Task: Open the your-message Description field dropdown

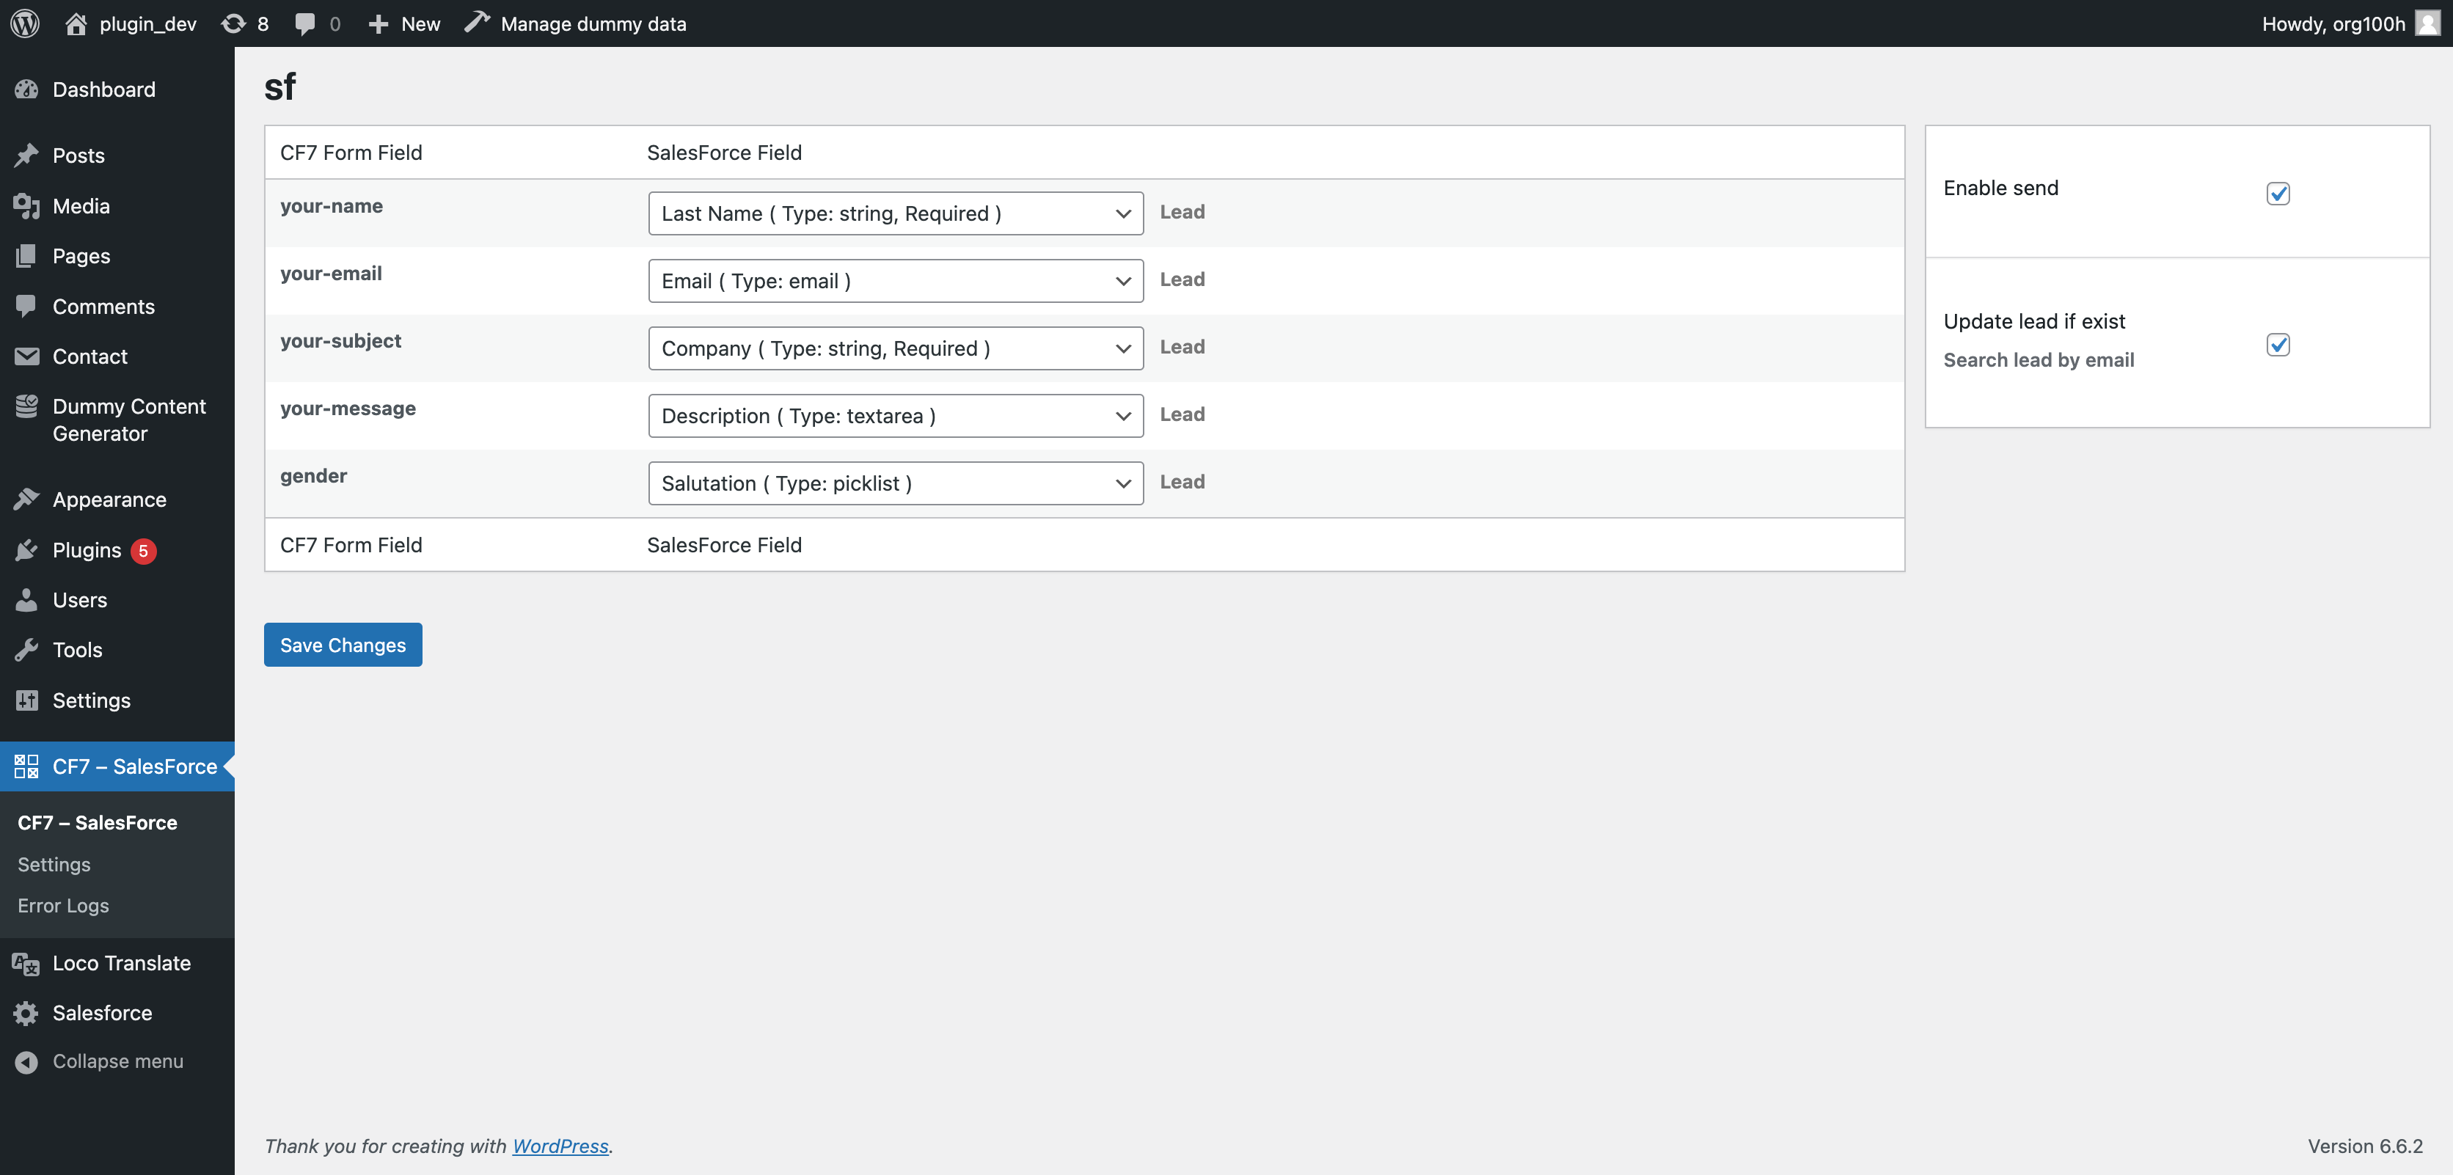Action: point(895,416)
